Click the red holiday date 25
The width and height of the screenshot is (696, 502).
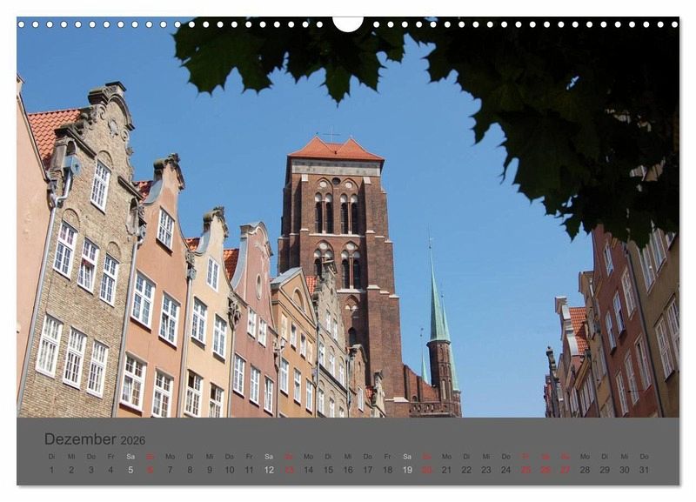click(525, 470)
